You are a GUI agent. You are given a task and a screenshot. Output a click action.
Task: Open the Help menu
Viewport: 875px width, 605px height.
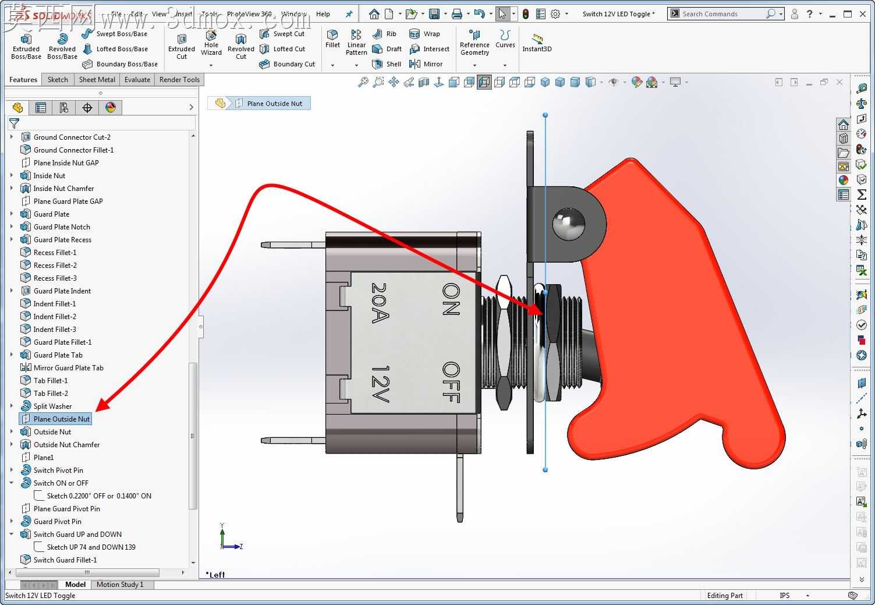pos(323,14)
